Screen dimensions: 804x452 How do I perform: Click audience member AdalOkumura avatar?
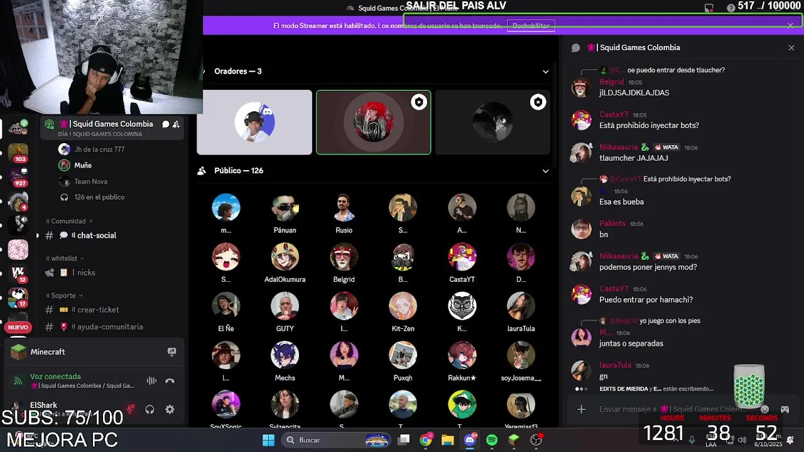pyautogui.click(x=285, y=257)
